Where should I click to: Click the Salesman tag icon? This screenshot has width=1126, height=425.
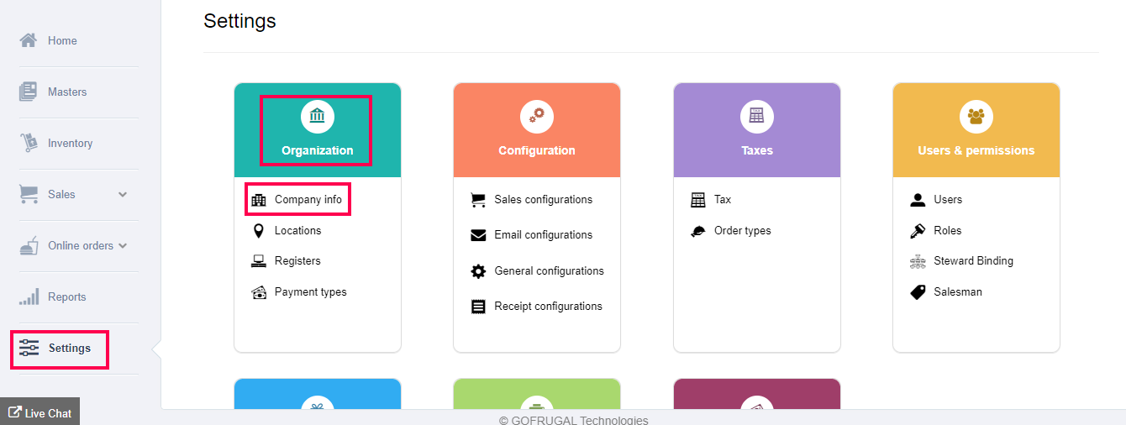pos(918,292)
